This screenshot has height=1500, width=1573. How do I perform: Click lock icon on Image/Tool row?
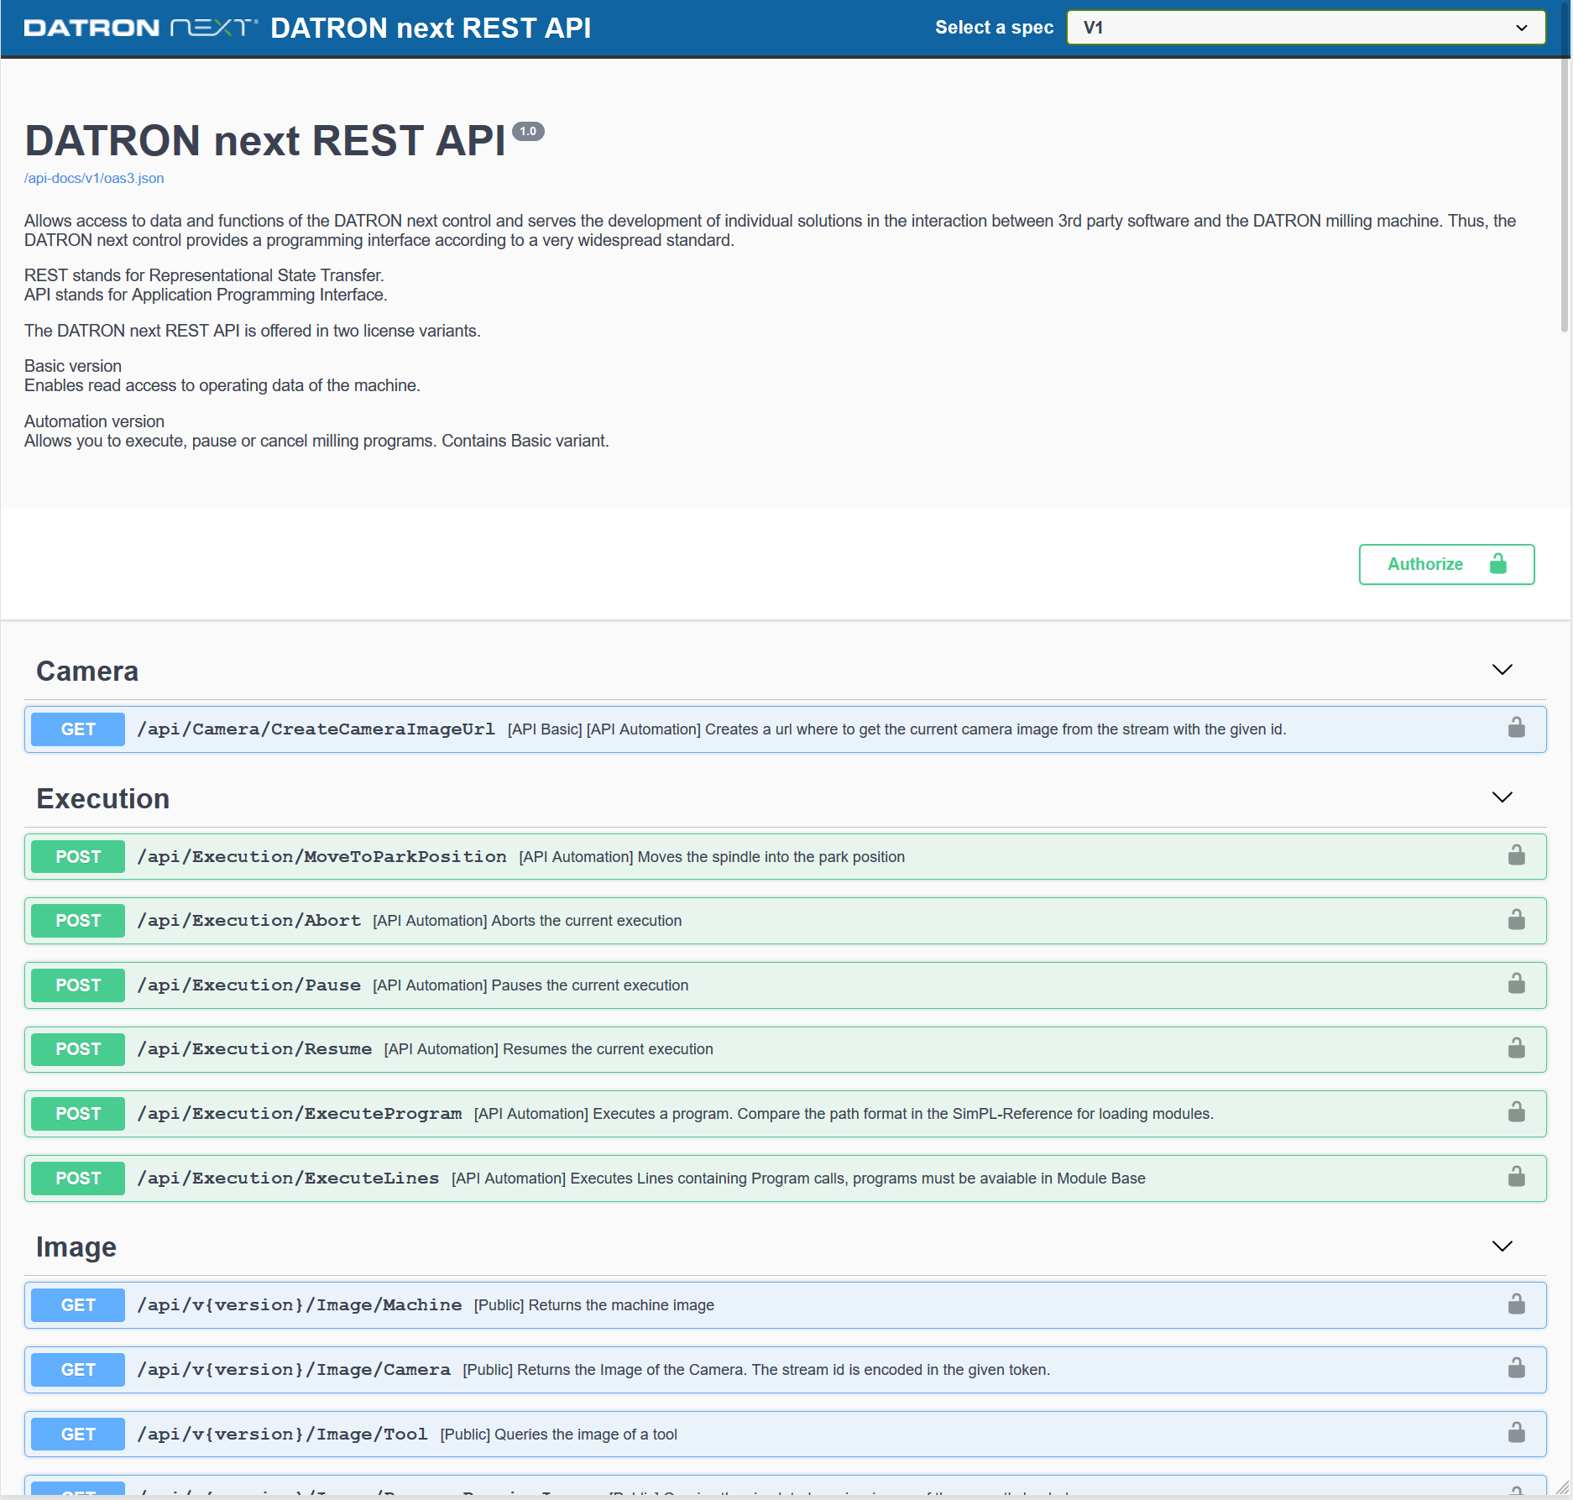pos(1516,1433)
